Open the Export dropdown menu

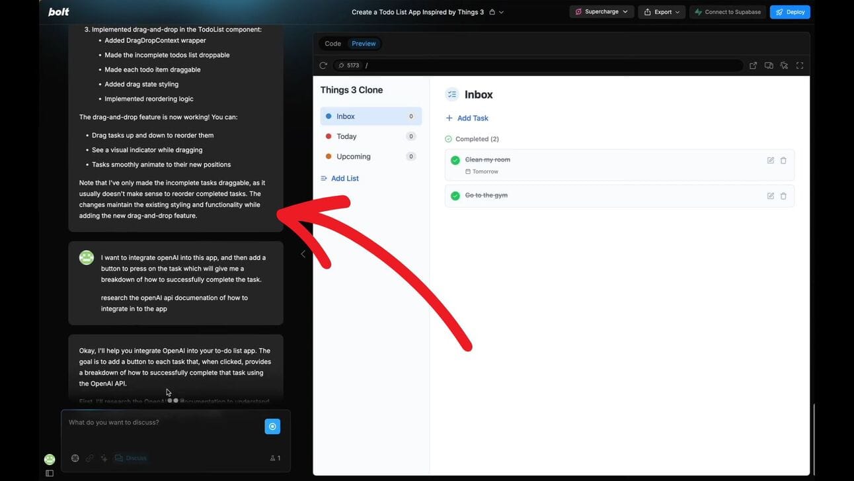662,12
